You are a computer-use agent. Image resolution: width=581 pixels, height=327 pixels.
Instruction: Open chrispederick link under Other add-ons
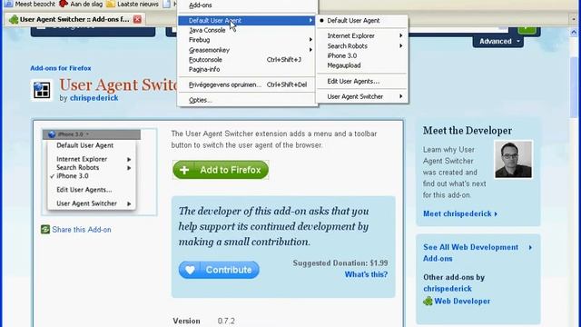pyautogui.click(x=448, y=289)
